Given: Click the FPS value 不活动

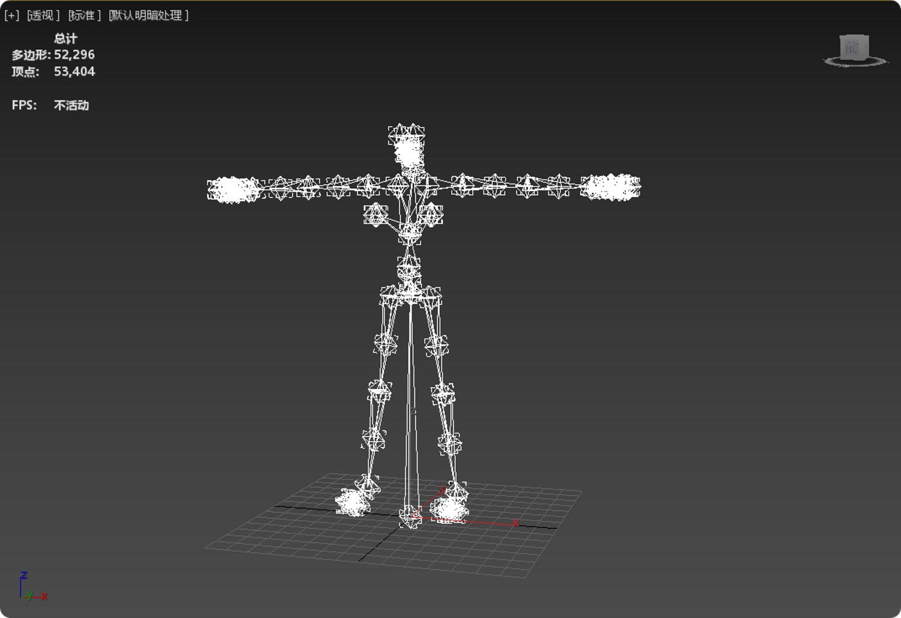Looking at the screenshot, I should [71, 105].
